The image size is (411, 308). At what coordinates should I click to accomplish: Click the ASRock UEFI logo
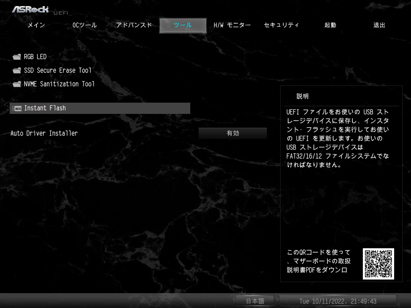pyautogui.click(x=40, y=10)
